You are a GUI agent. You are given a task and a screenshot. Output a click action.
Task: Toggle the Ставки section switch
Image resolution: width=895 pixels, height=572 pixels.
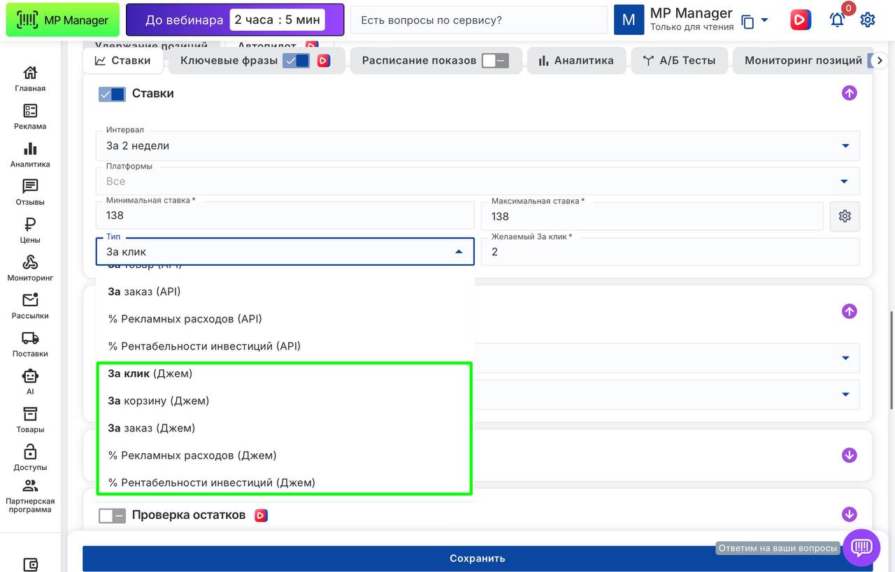point(112,94)
